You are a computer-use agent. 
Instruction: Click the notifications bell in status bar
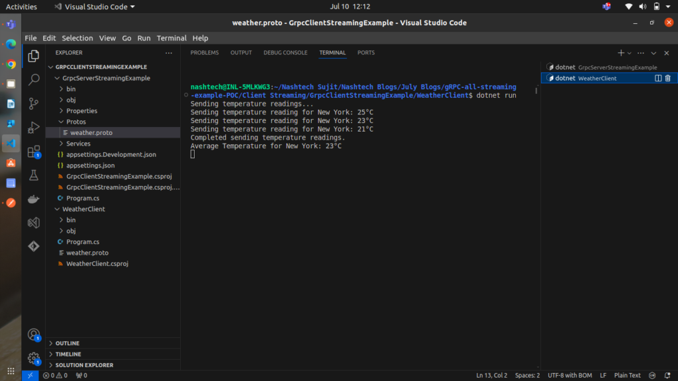(x=667, y=375)
